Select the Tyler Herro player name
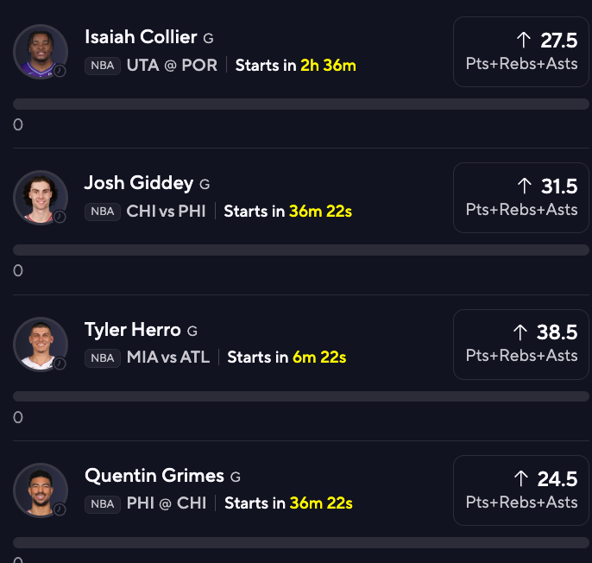 point(133,330)
